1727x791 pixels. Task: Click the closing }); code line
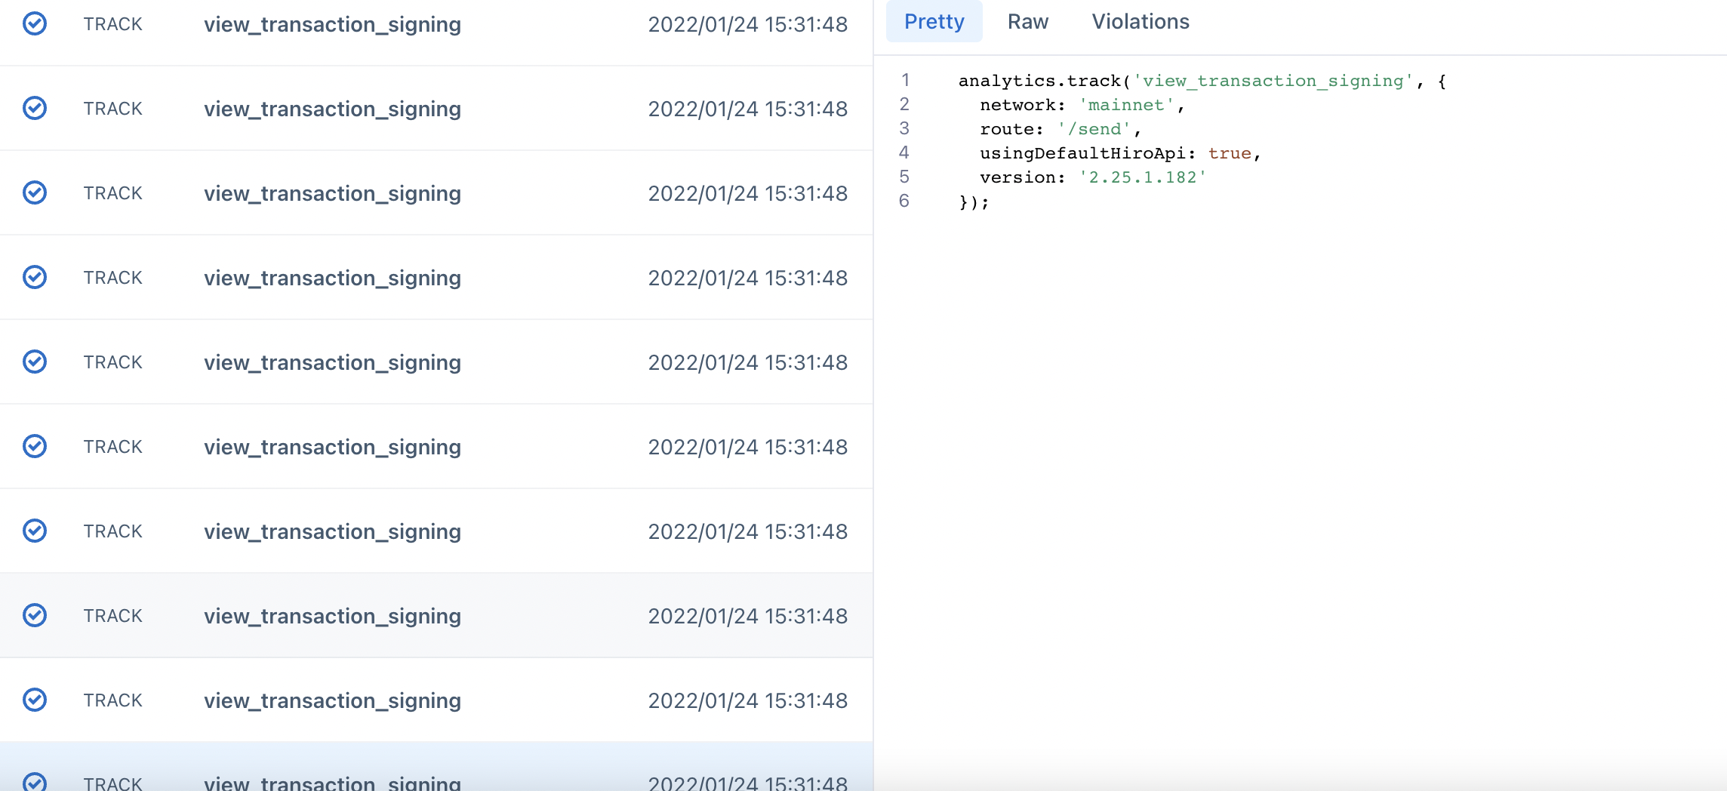(974, 202)
